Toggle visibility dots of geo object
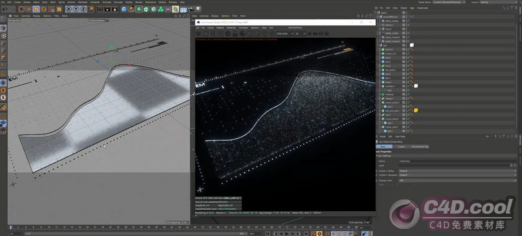Screen dimensions: 522x236 point(407,45)
